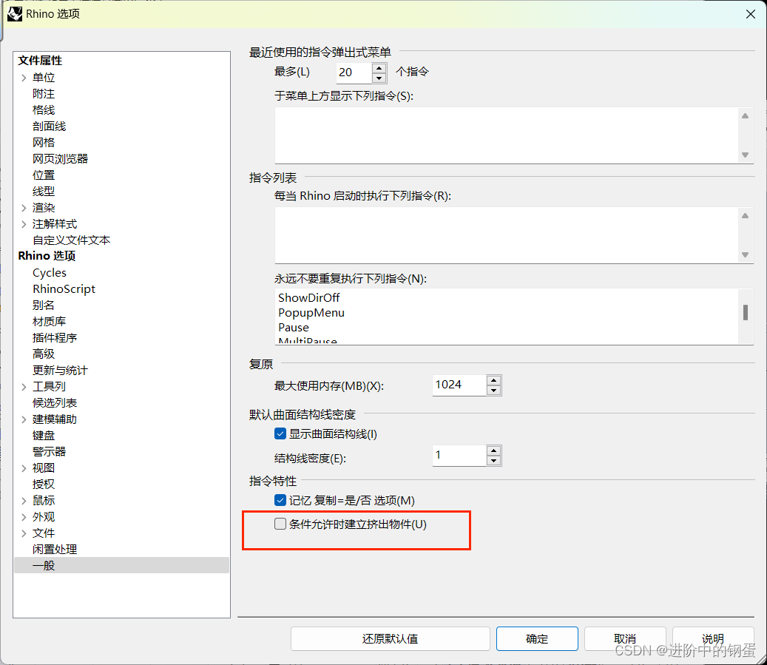Screen dimensions: 767x665
Task: Select the 一般 tree item
Action: pyautogui.click(x=122, y=565)
